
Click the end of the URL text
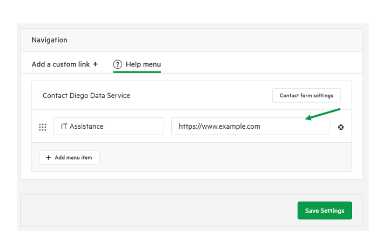click(260, 127)
